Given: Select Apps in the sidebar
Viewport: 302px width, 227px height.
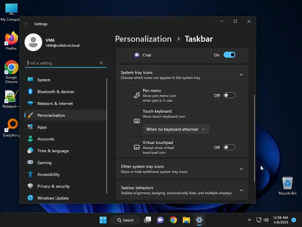Looking at the screenshot, I should tap(65, 127).
